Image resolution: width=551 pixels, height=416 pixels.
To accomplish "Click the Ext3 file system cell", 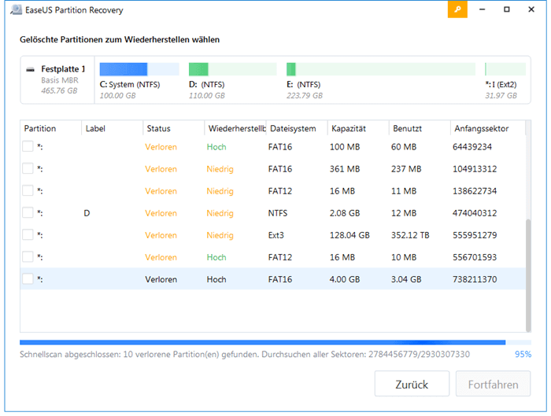I will point(275,235).
